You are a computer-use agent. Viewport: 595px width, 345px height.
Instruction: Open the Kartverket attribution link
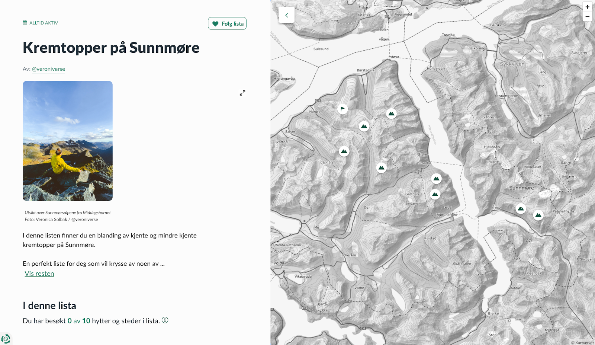click(584, 343)
